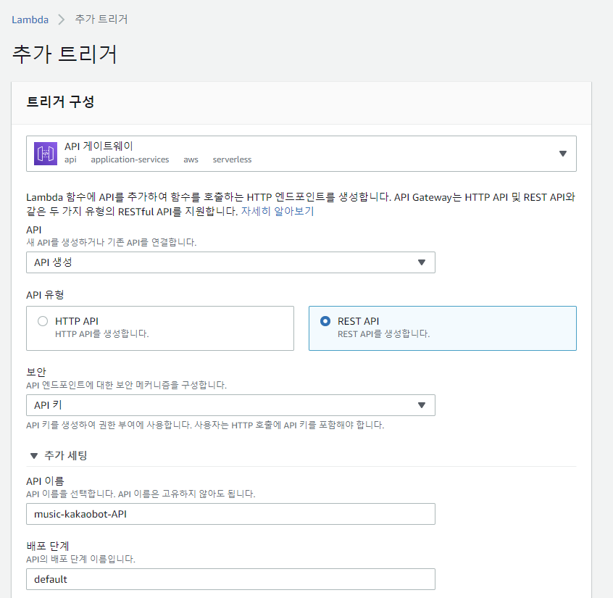
Task: Open the 자세히 알아보기 link
Action: 278,211
